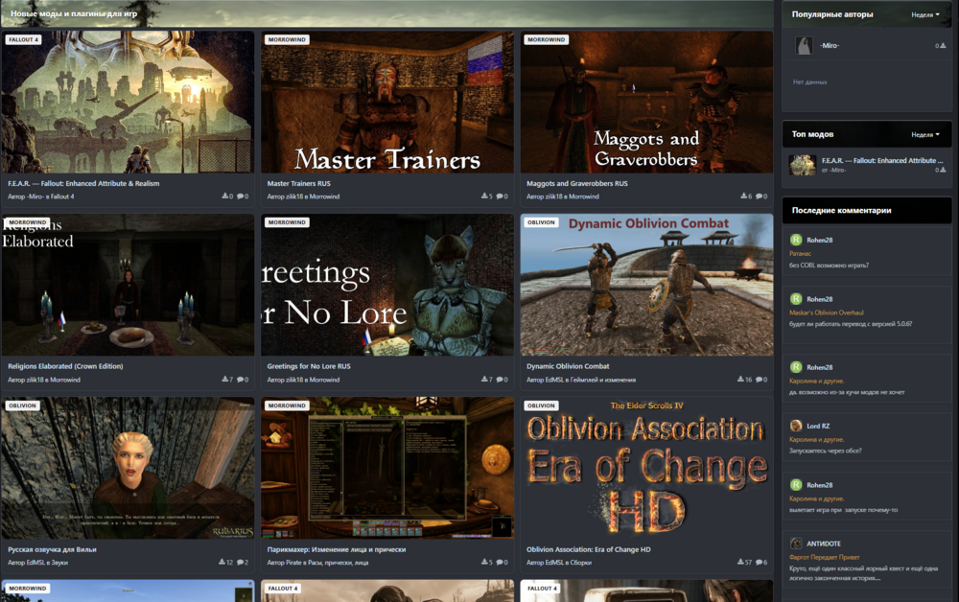Screen dimensions: 959x602
Task: Click the MORROWIND badge on the Master Trainers thumbnail
Action: tap(287, 39)
